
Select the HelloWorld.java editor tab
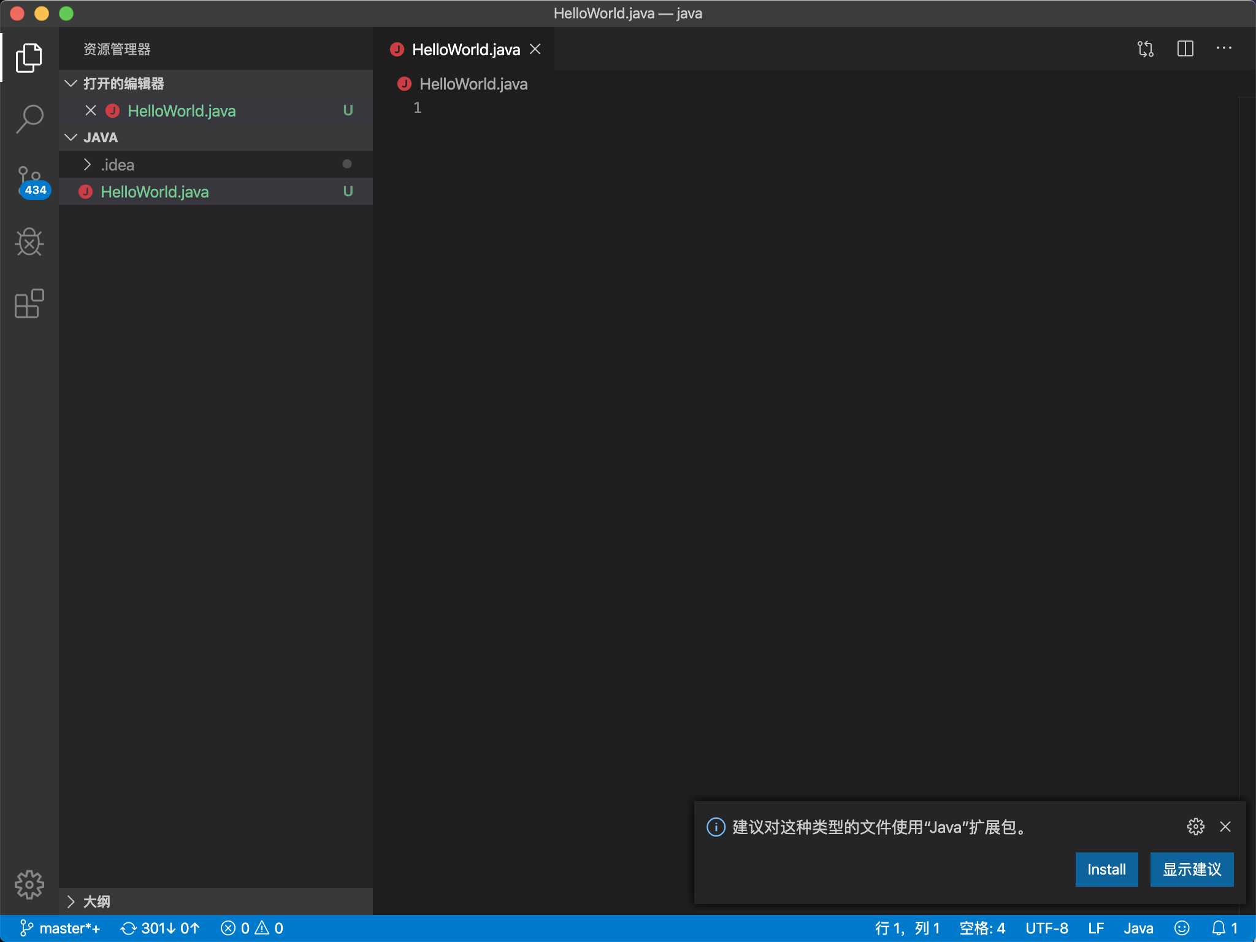click(464, 49)
